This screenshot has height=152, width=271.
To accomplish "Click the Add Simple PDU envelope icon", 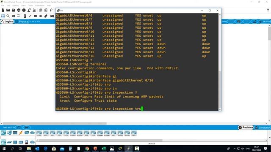I will (52, 16).
